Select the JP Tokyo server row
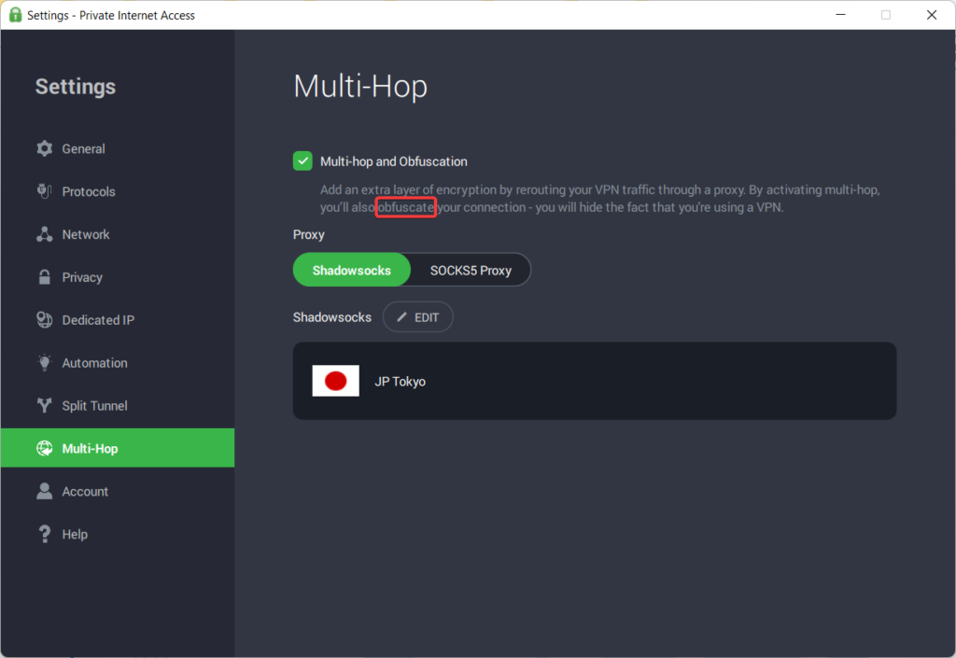This screenshot has height=658, width=956. pos(594,381)
